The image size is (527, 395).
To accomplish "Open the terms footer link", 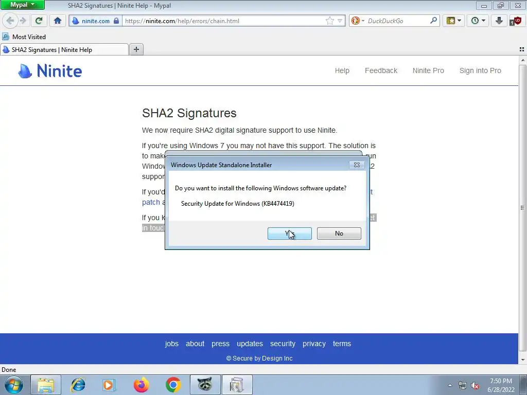I will tap(342, 344).
